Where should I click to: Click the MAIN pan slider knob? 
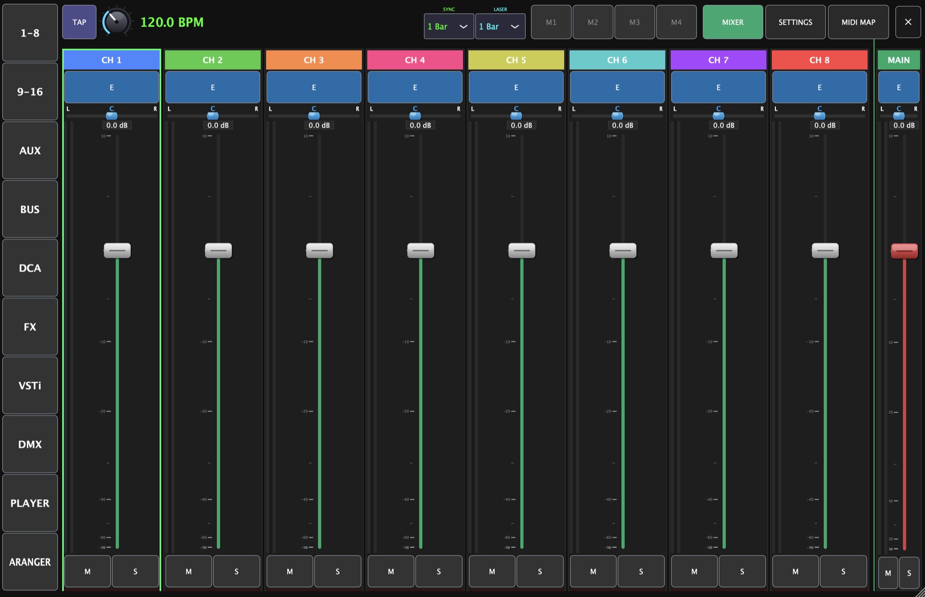pyautogui.click(x=899, y=115)
